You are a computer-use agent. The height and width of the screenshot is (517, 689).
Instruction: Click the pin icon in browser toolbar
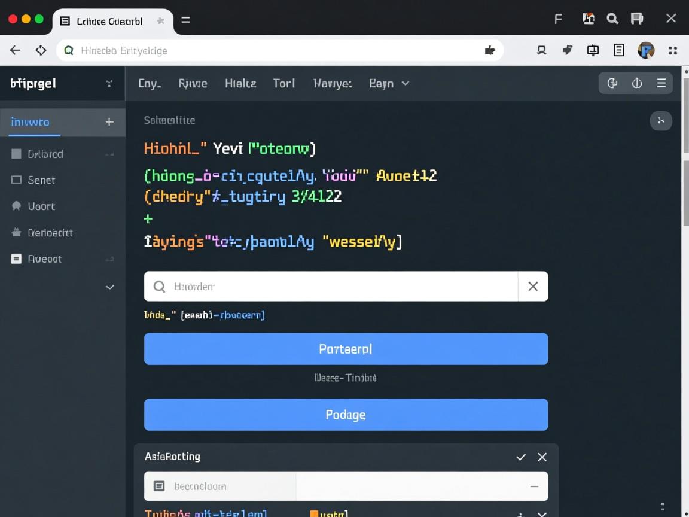point(567,51)
